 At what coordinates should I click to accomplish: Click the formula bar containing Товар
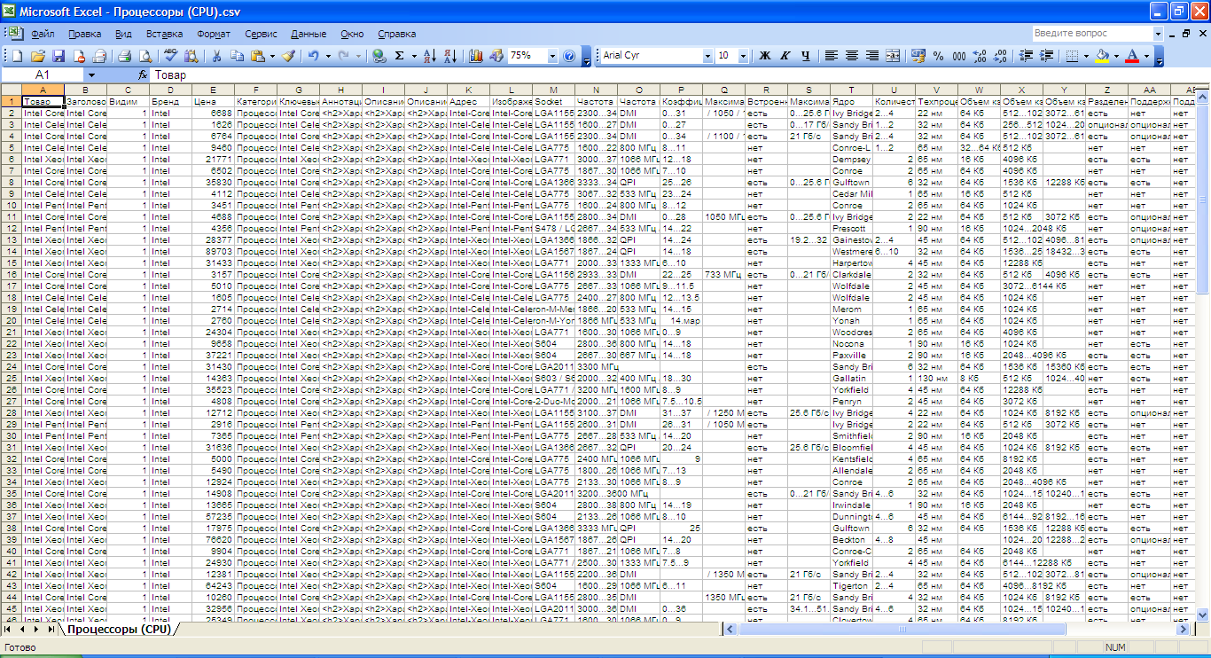pyautogui.click(x=678, y=75)
